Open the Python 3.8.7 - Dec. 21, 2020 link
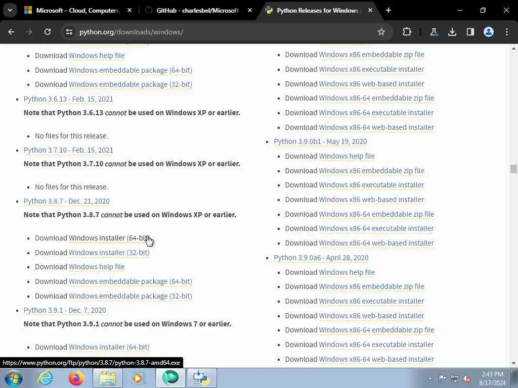The width and height of the screenshot is (518, 388). tap(66, 201)
